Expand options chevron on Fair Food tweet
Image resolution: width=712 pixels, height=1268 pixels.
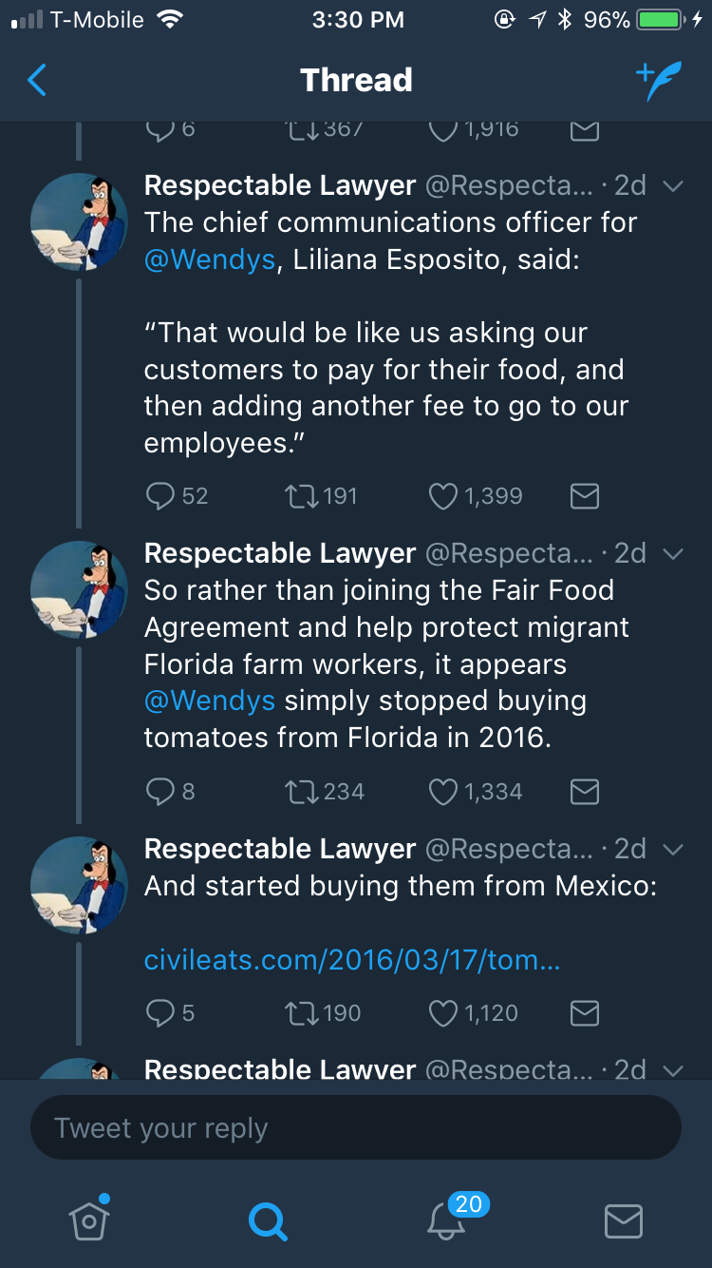pyautogui.click(x=673, y=554)
